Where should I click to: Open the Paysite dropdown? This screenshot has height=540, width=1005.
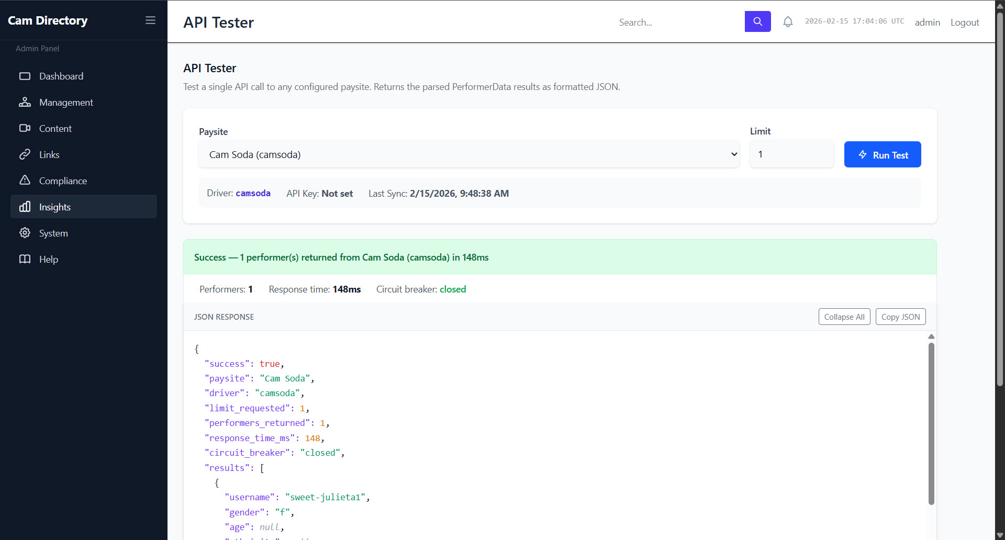(x=468, y=154)
